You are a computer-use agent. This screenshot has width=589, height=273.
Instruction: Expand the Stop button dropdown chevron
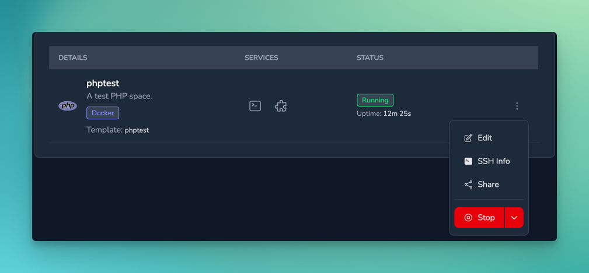514,218
